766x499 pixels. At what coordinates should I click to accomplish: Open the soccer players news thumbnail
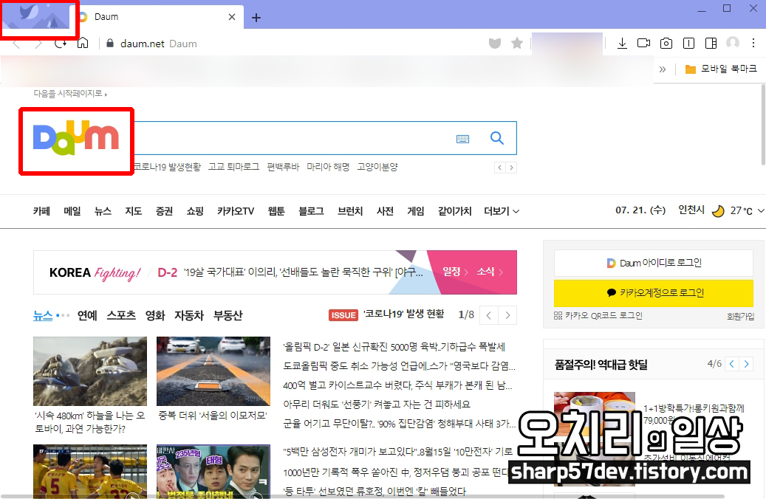[90, 471]
